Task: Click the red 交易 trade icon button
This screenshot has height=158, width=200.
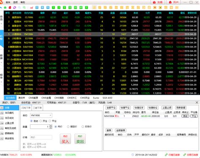Action: 158,2
